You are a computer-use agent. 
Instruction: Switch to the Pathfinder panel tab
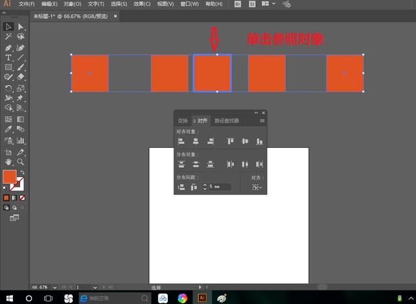[x=227, y=121]
